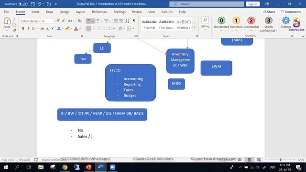Open the Font dialog launcher

pos(82,36)
